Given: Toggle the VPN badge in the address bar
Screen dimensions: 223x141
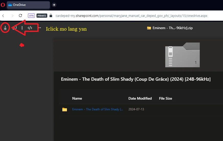Looking at the screenshot, I should (x=31, y=16).
